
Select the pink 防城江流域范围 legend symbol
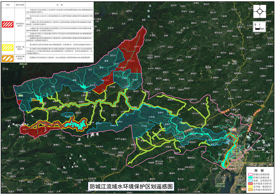(250, 174)
